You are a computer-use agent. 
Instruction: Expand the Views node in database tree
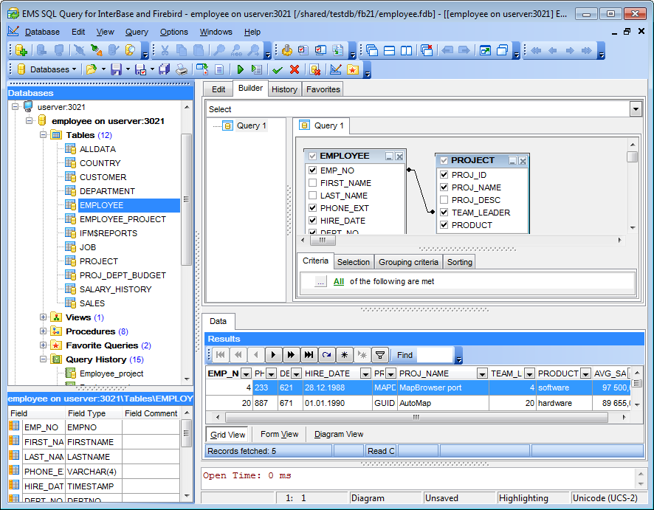pos(43,317)
